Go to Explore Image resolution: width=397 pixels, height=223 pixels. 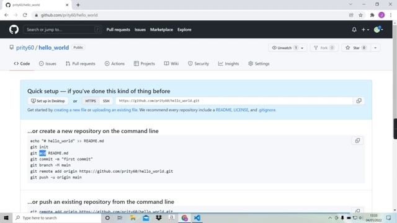click(x=184, y=30)
